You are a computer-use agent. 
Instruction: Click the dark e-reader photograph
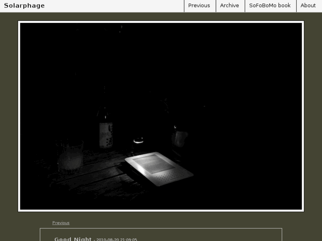pyautogui.click(x=161, y=116)
